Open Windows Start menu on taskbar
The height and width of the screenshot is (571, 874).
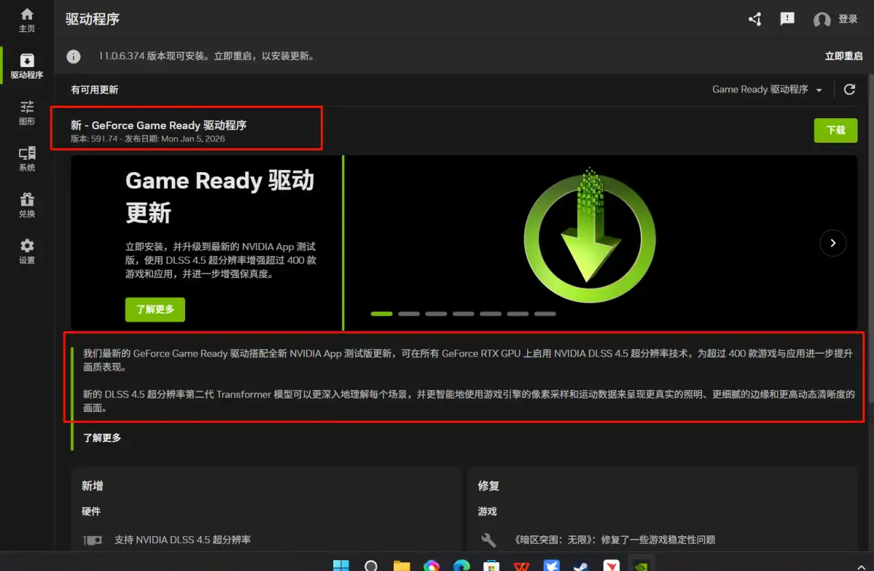pos(341,566)
